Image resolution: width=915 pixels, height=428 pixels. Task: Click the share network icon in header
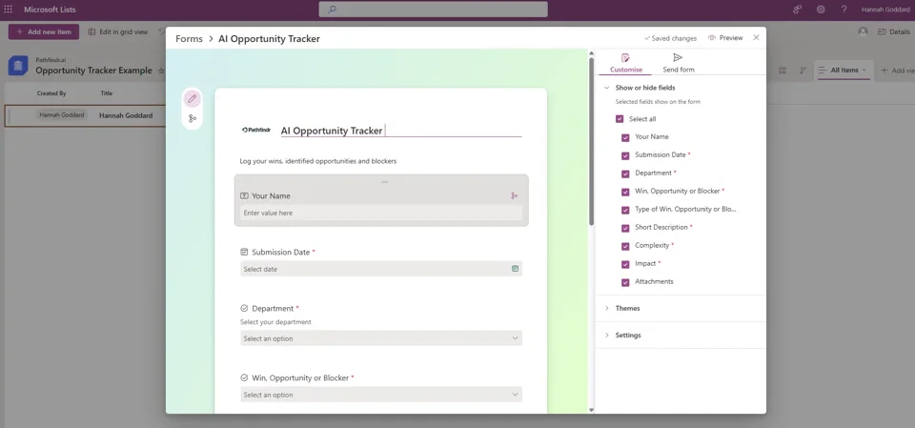(x=797, y=10)
